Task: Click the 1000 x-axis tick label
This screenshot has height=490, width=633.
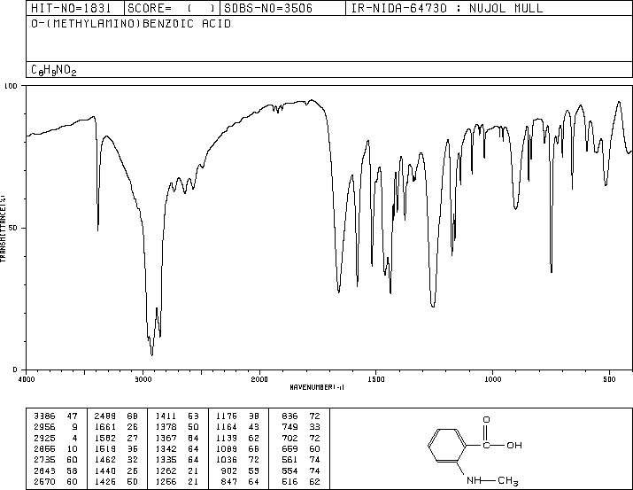Action: point(492,379)
